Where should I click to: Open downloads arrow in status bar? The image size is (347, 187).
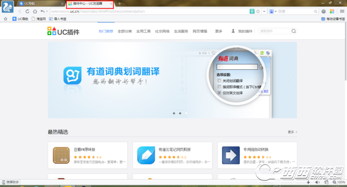(x=308, y=182)
